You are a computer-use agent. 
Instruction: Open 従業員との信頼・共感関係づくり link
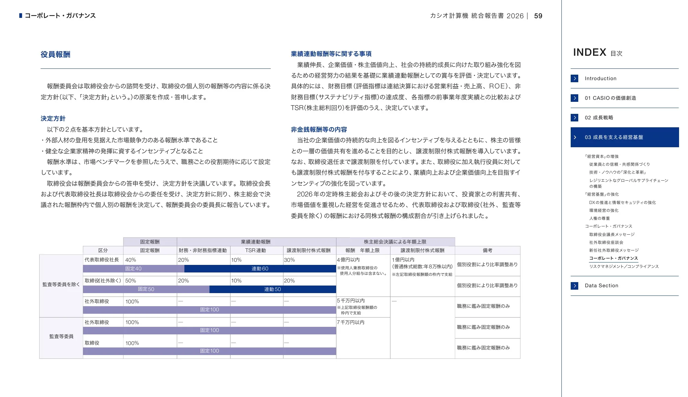(x=620, y=164)
